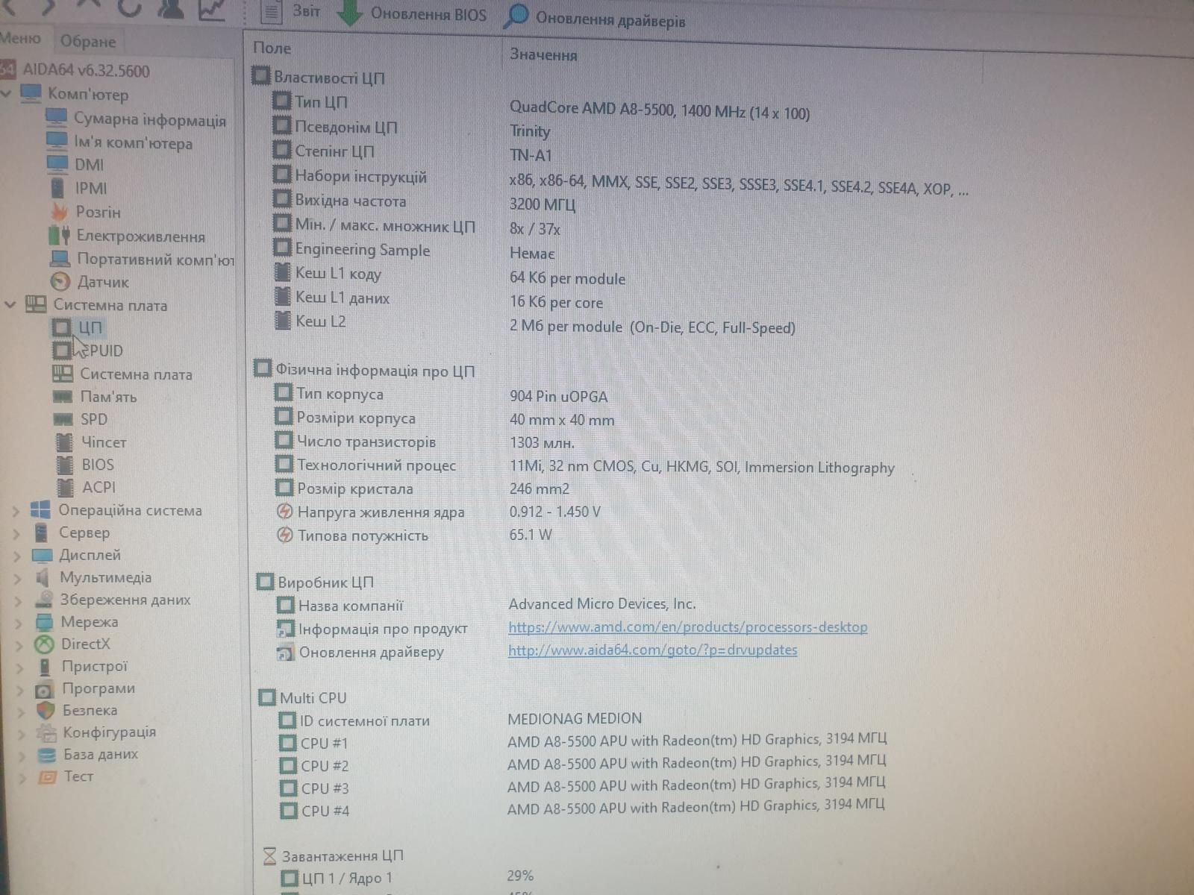Open База даних tree item
The image size is (1194, 895).
coord(100,754)
